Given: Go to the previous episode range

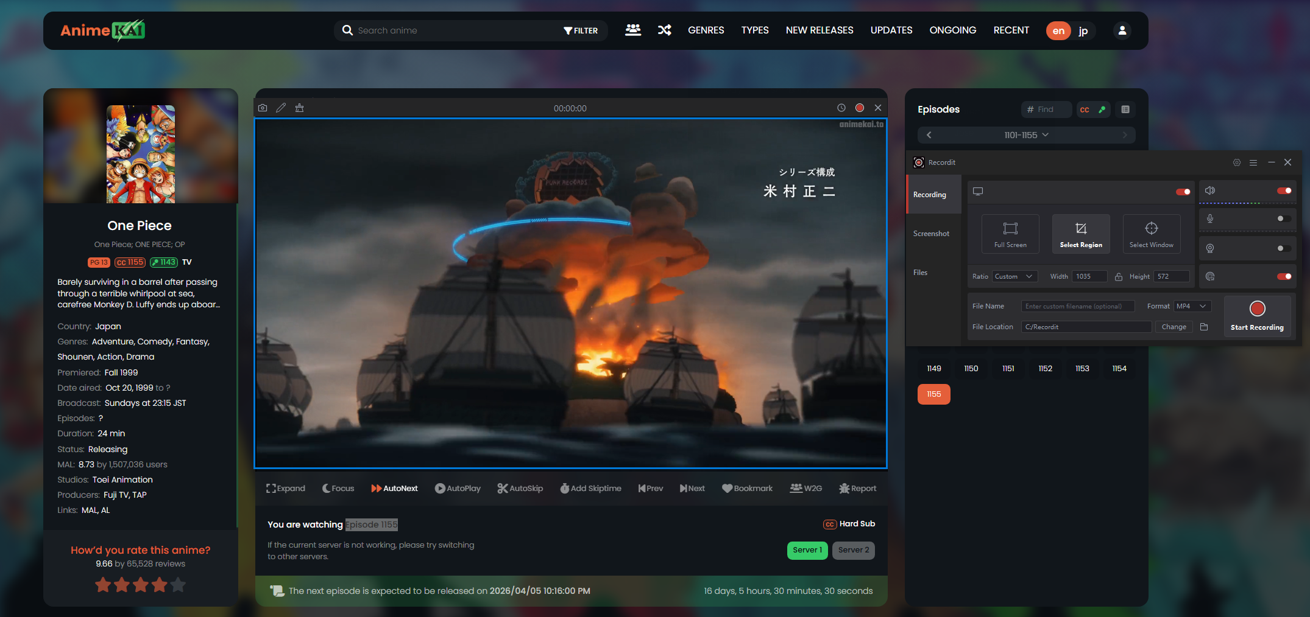Looking at the screenshot, I should tap(929, 135).
